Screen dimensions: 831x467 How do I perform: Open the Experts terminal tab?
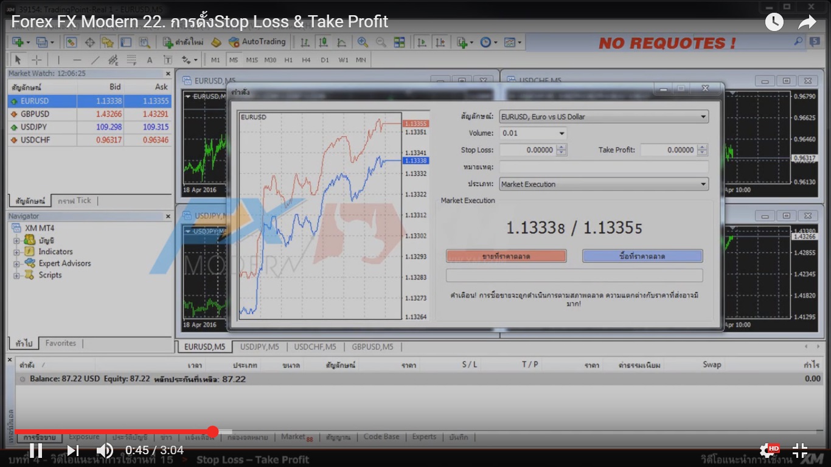pos(424,437)
